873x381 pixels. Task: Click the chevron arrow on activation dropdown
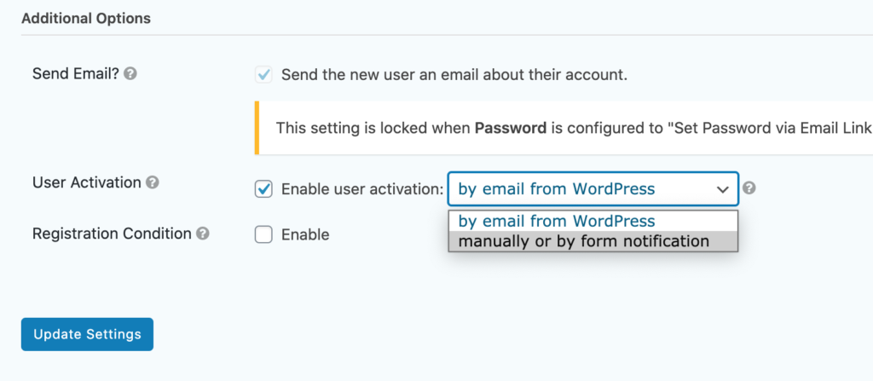[723, 189]
